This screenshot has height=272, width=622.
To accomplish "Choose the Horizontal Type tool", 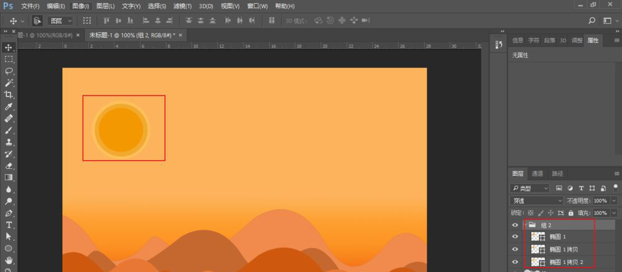I will [x=9, y=224].
